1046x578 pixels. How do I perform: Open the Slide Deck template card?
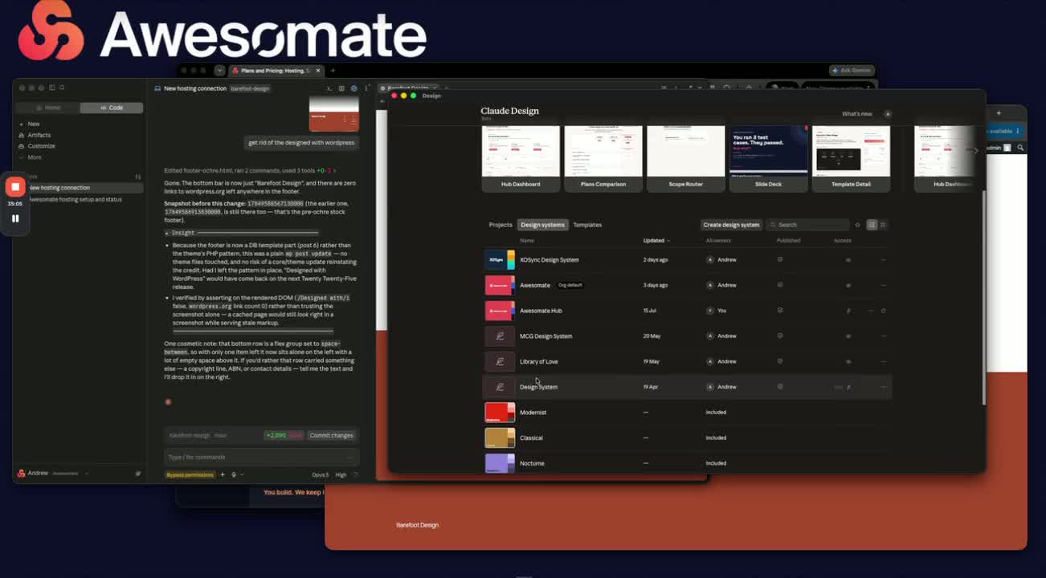coord(768,159)
